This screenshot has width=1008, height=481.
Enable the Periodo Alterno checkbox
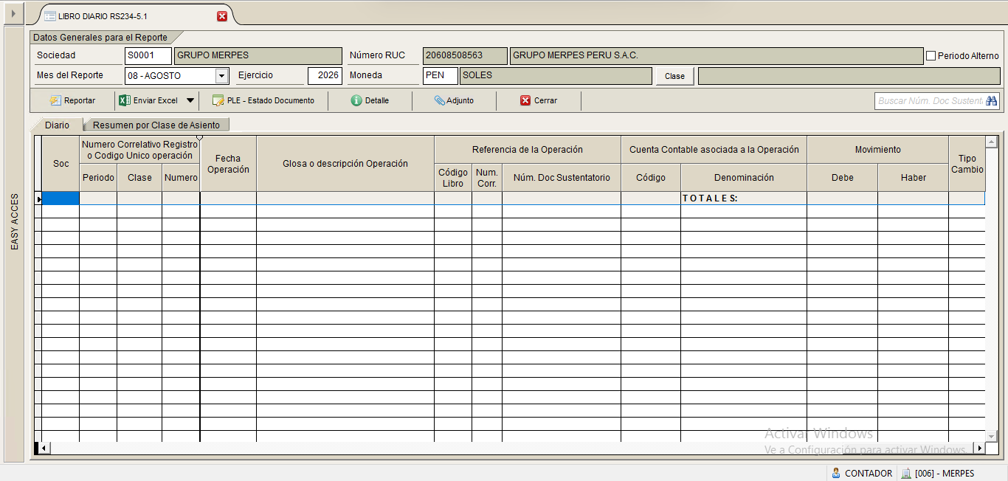pyautogui.click(x=931, y=55)
